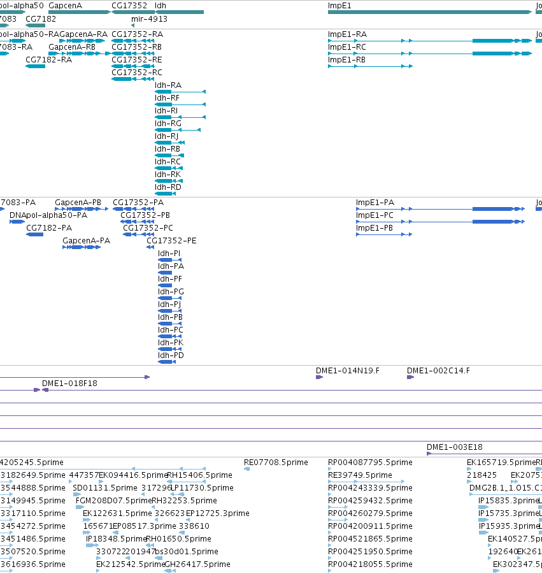Click protein CG17352-PB

145,215
